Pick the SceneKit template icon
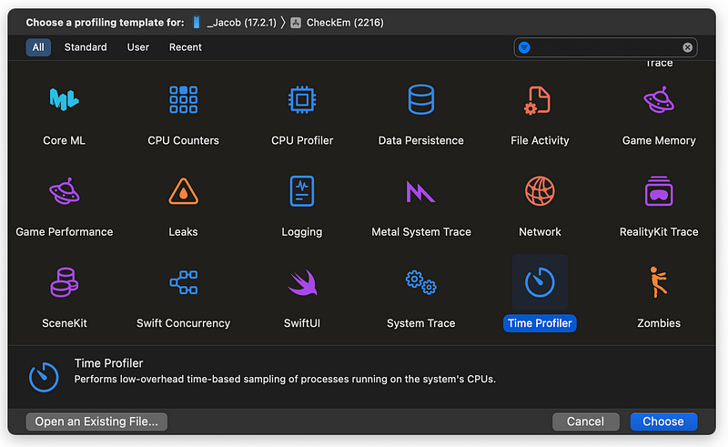The height and width of the screenshot is (447, 728). point(65,282)
